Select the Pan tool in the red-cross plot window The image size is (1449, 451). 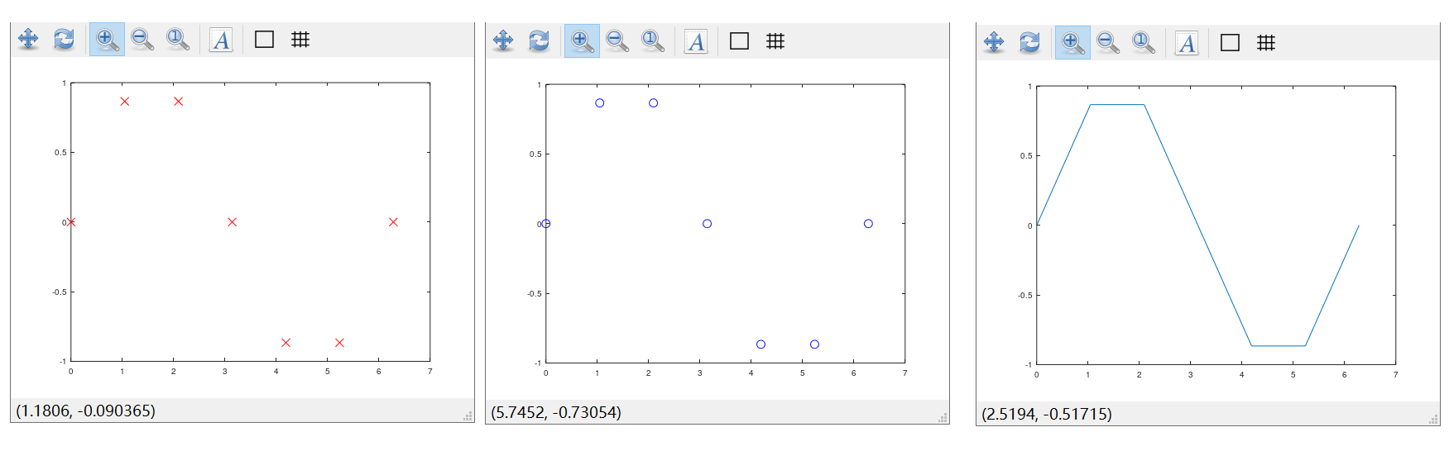28,39
